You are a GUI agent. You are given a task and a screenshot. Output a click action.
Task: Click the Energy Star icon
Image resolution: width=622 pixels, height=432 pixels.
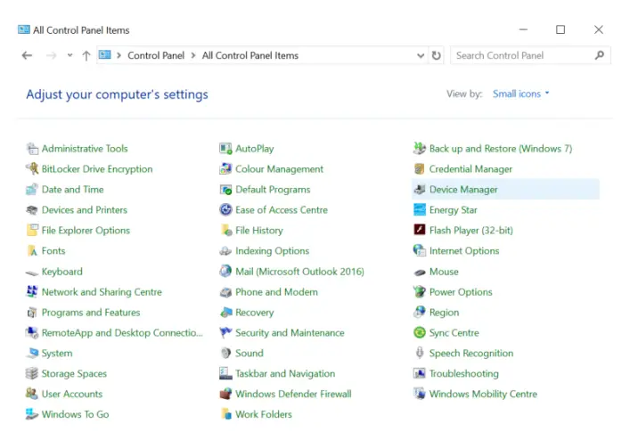(x=420, y=210)
